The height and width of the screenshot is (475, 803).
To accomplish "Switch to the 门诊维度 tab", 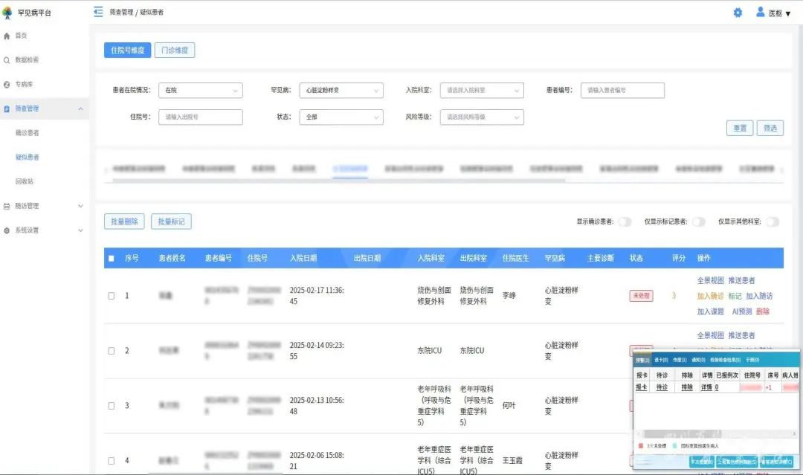I will [175, 50].
